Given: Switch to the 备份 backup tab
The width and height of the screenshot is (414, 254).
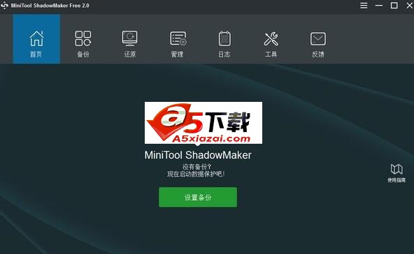Looking at the screenshot, I should click(83, 43).
